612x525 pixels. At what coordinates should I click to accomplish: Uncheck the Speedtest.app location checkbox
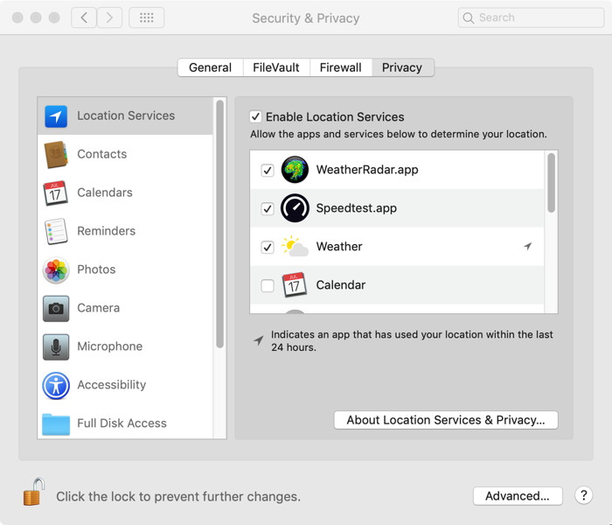coord(268,209)
